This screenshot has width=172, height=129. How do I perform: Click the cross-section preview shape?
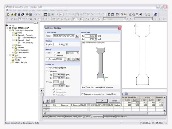click(100, 63)
